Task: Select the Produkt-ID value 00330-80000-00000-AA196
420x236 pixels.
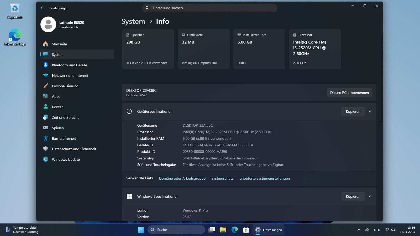Action: point(205,152)
